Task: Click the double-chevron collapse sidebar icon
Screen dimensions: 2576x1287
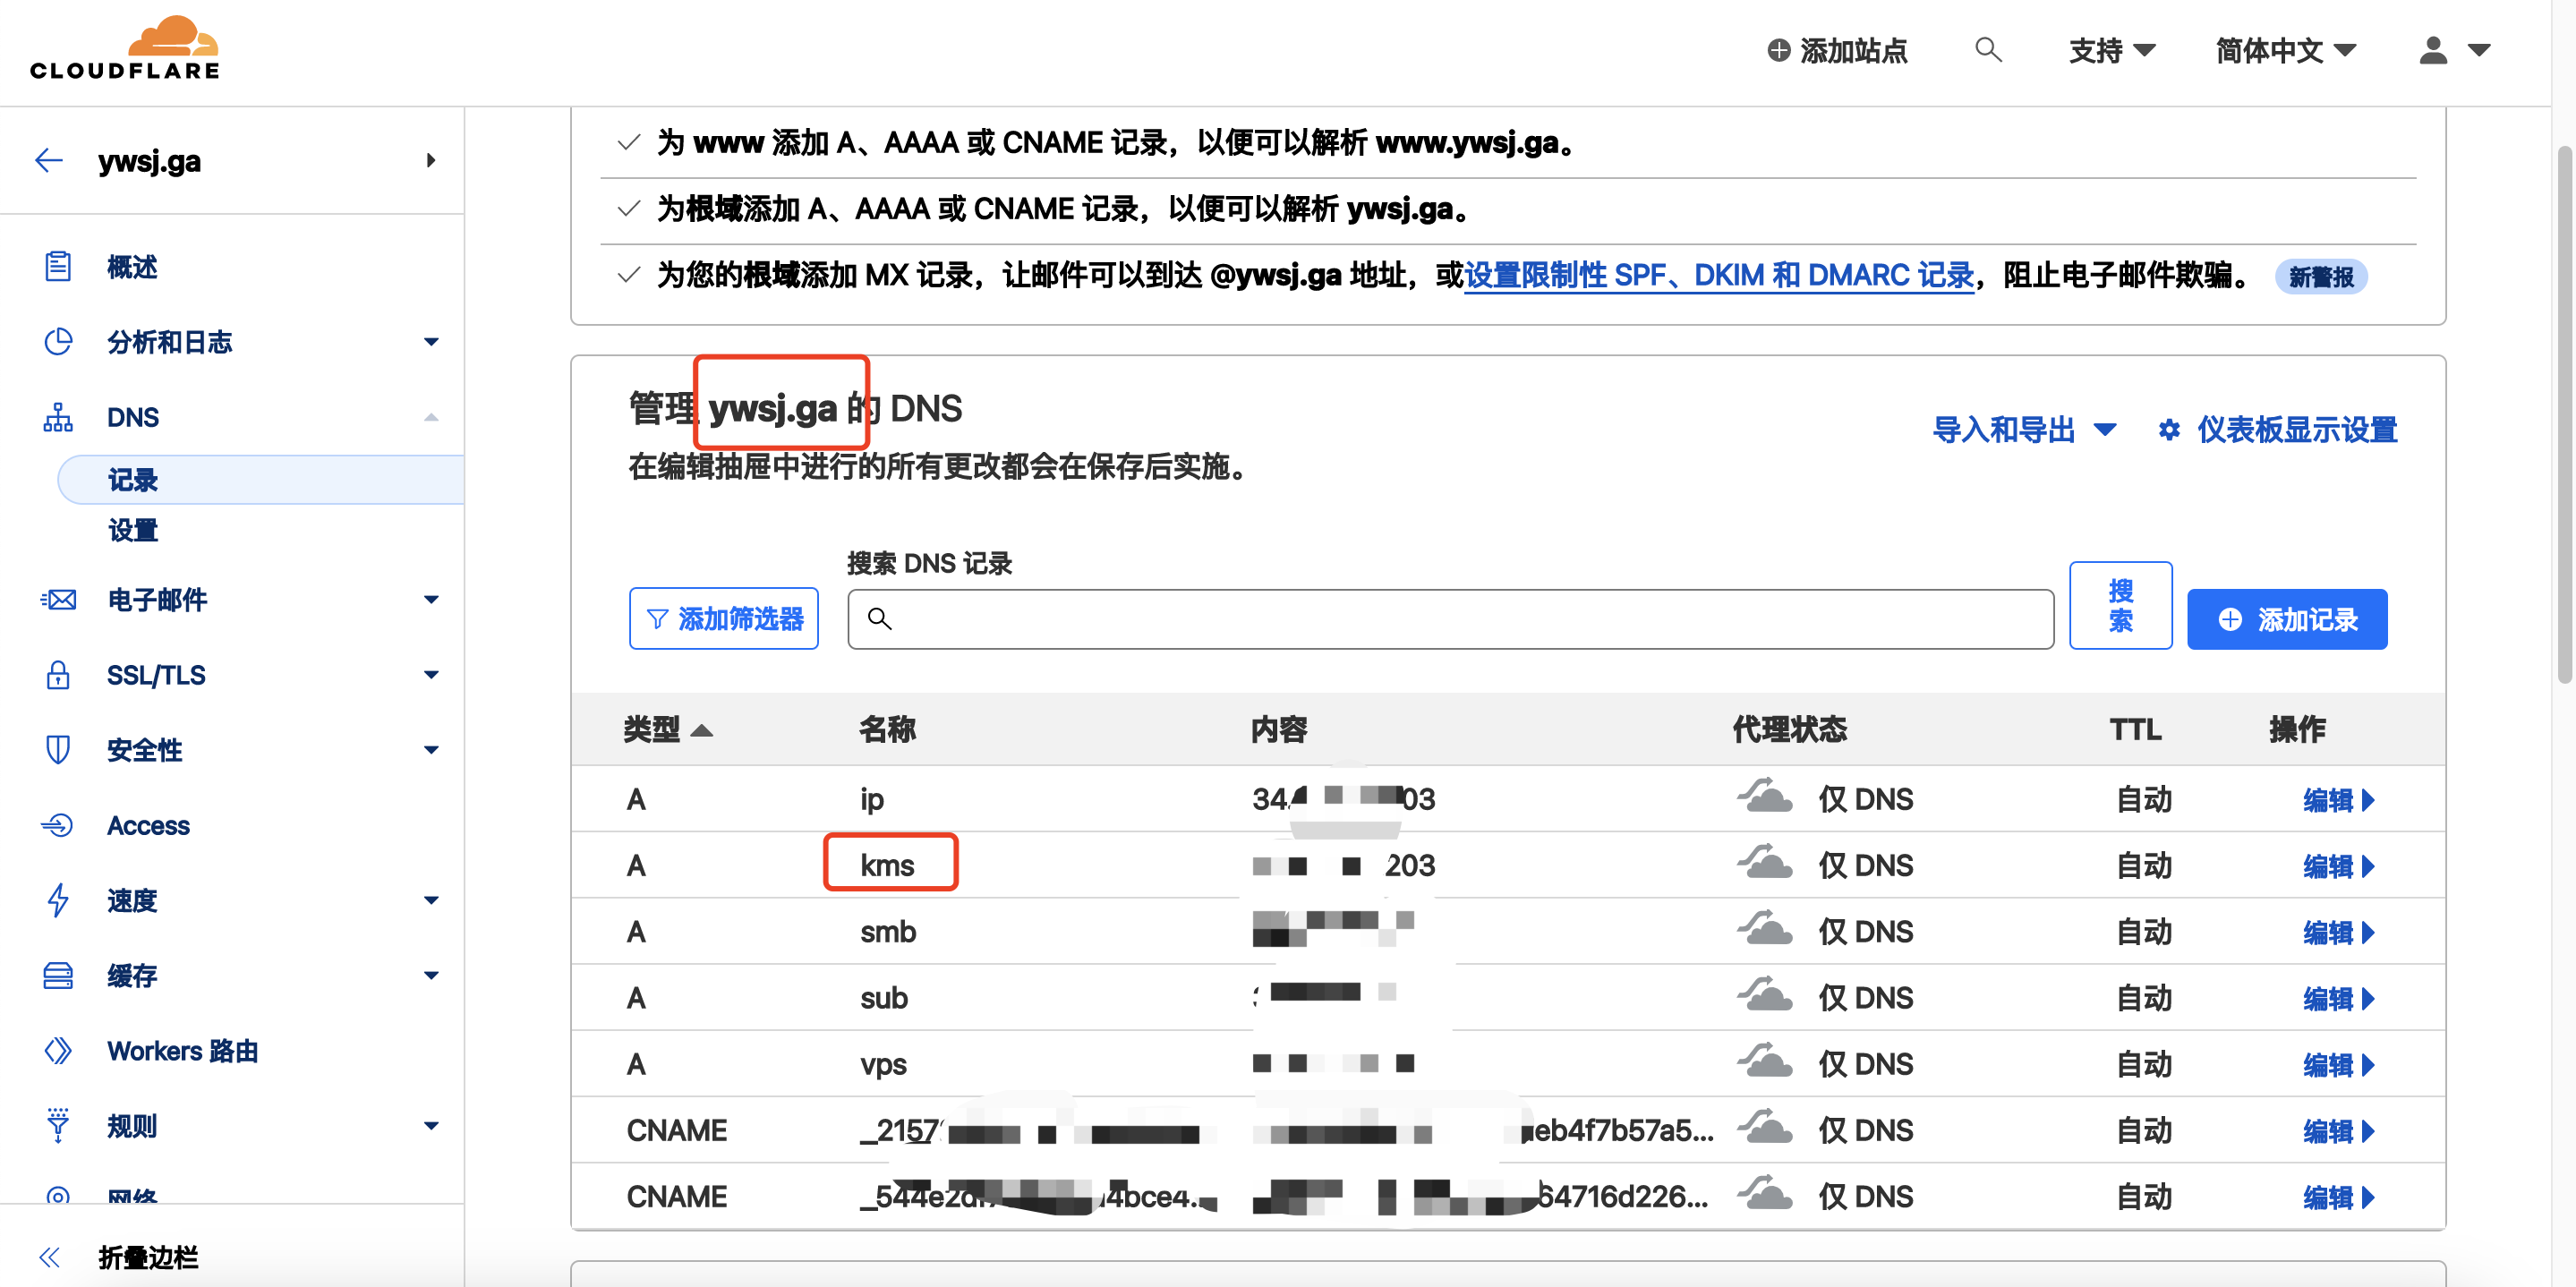Action: coord(49,1257)
